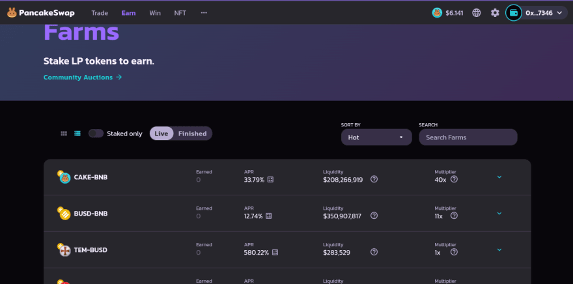Click the $283,529 liquidity value
573x284 pixels.
[x=337, y=253]
